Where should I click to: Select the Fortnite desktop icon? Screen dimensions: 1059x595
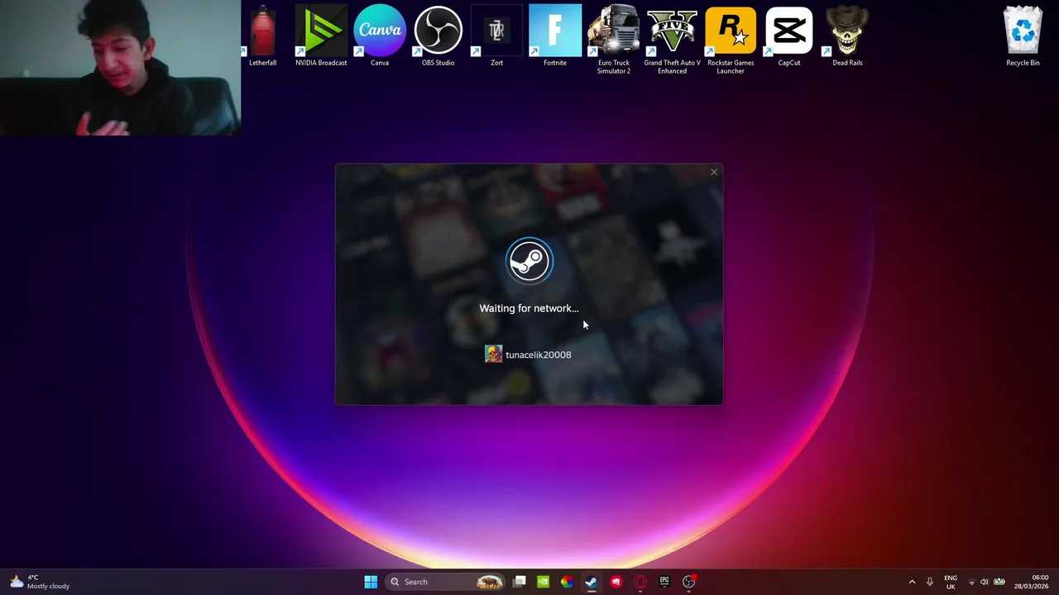coord(555,36)
